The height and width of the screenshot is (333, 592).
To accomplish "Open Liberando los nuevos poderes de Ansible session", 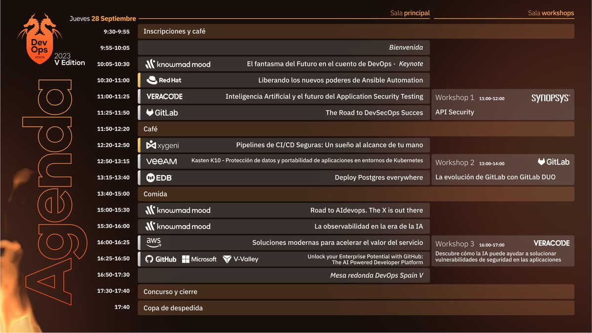I will tap(340, 80).
